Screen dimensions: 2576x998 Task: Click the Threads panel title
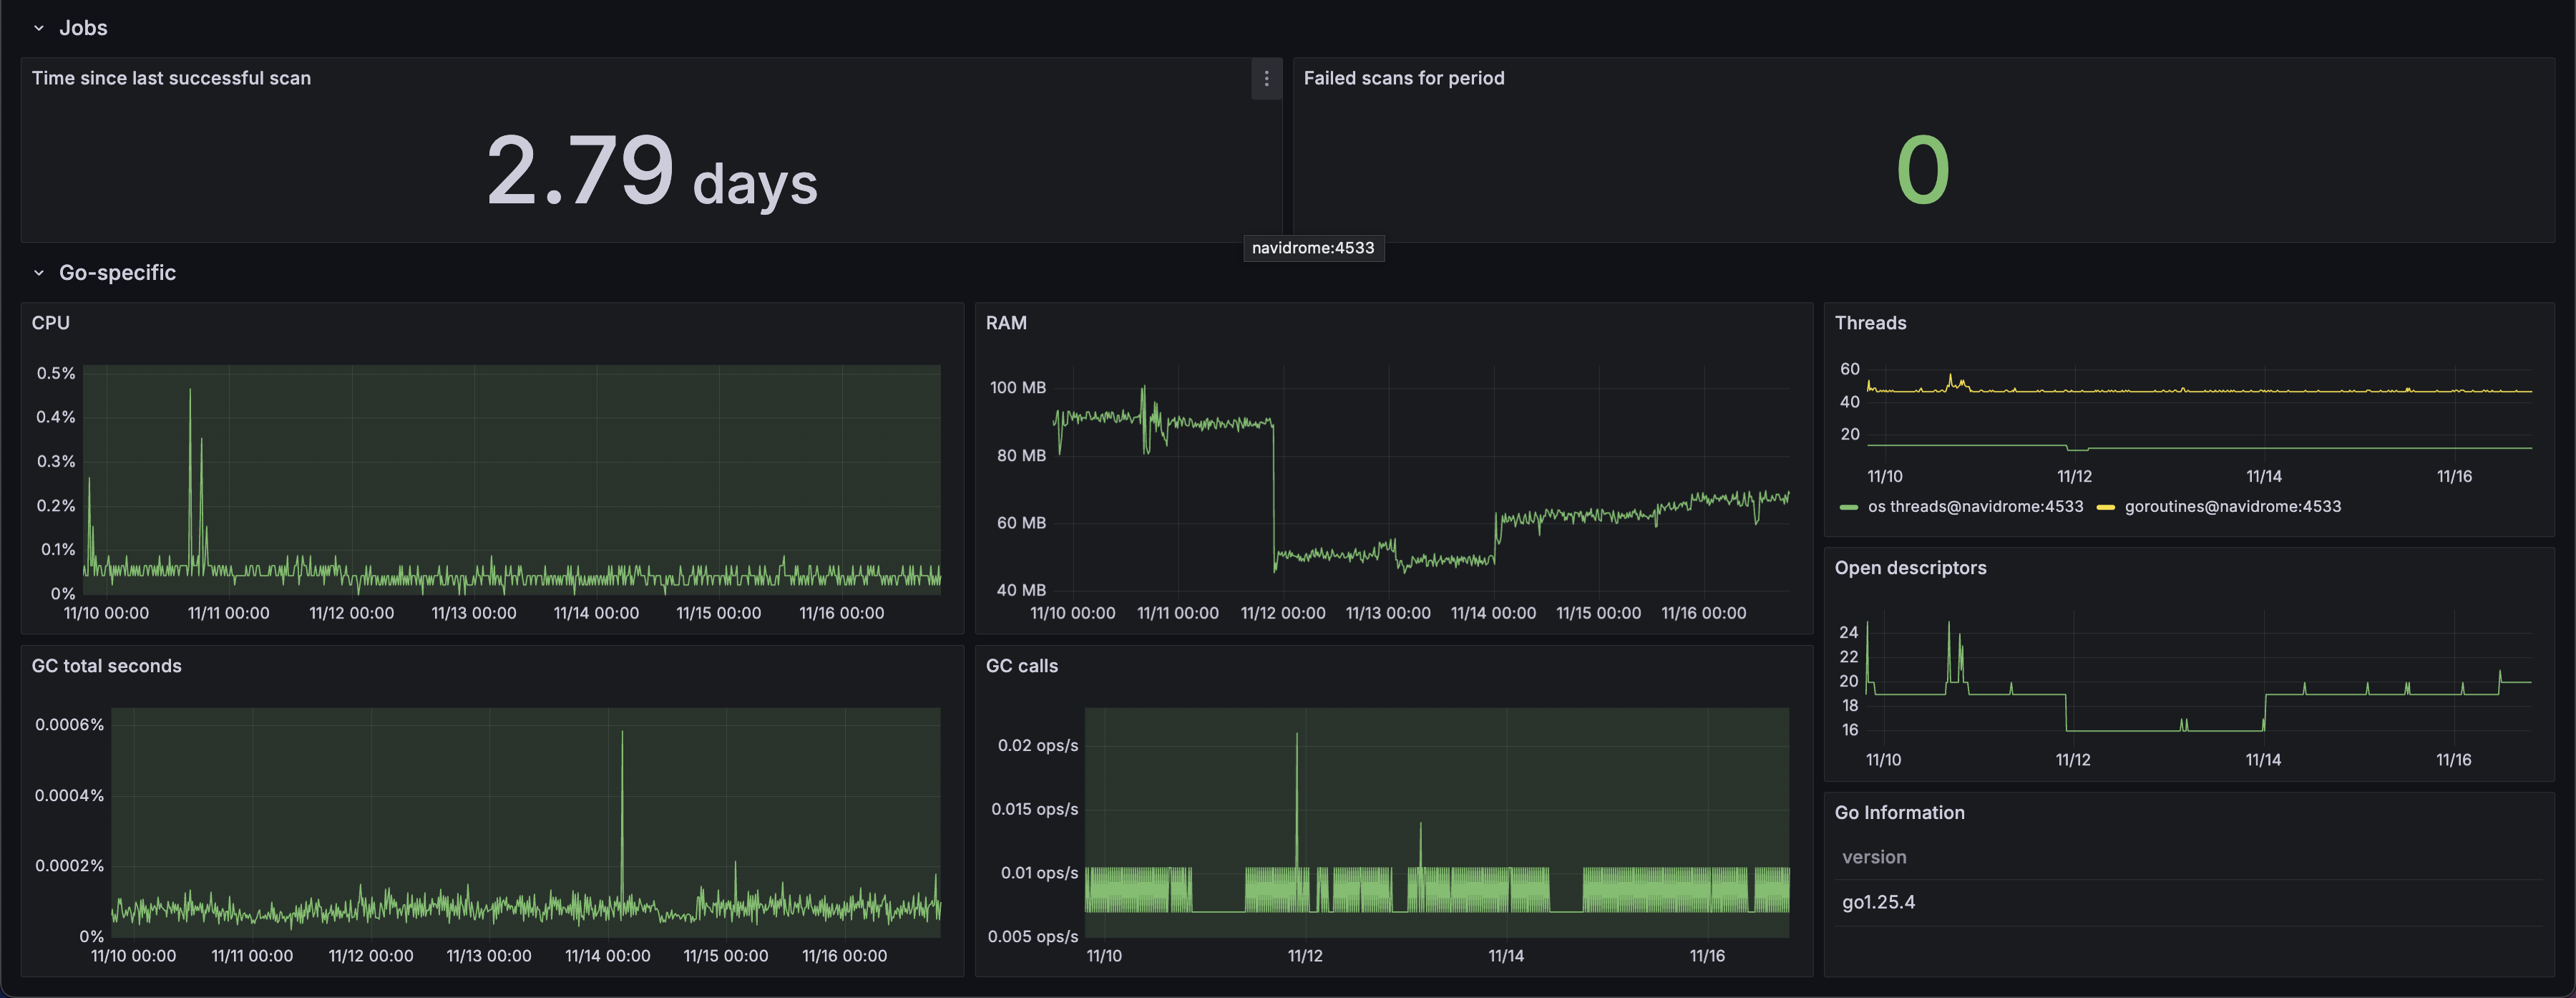pyautogui.click(x=1870, y=322)
